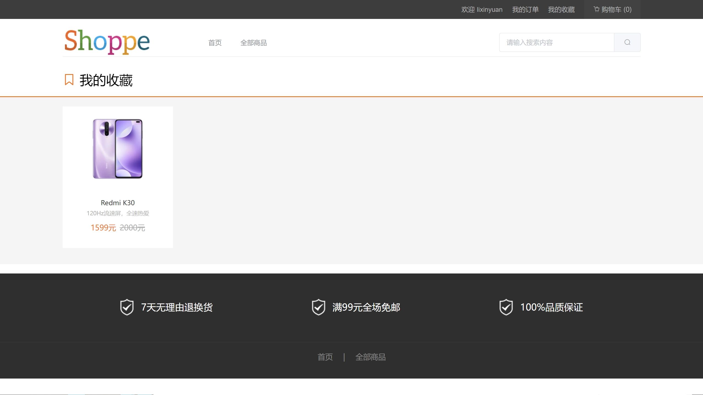Click the orange bookmark icon beside 我的收藏 heading
This screenshot has width=703, height=395.
click(69, 80)
